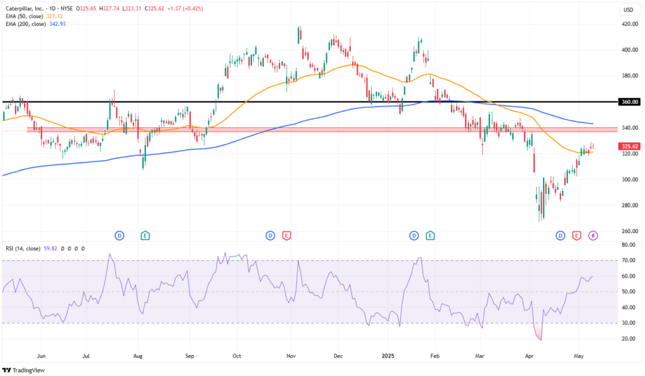Screen dimensions: 645x376
Task: Click the 400.00 price axis label
Action: coord(630,50)
